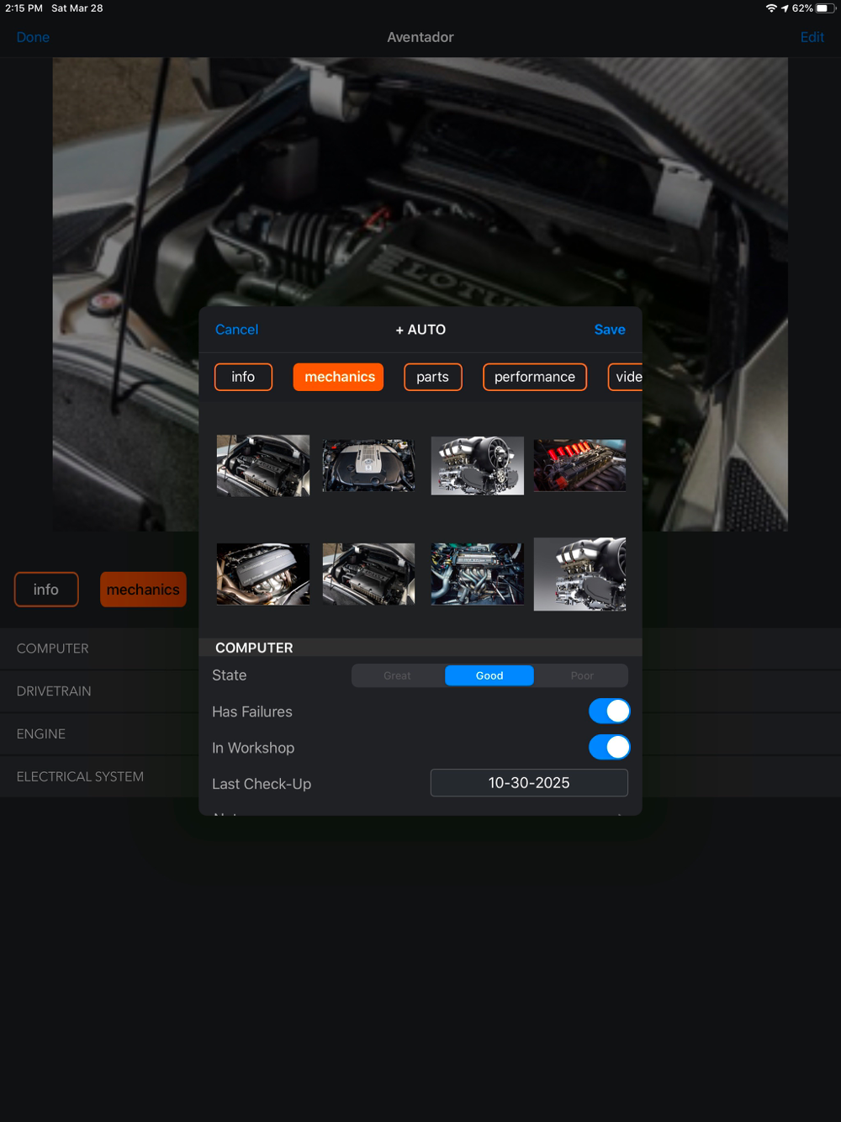Save the + AUTO dialog
Image resolution: width=841 pixels, height=1122 pixels.
[610, 330]
